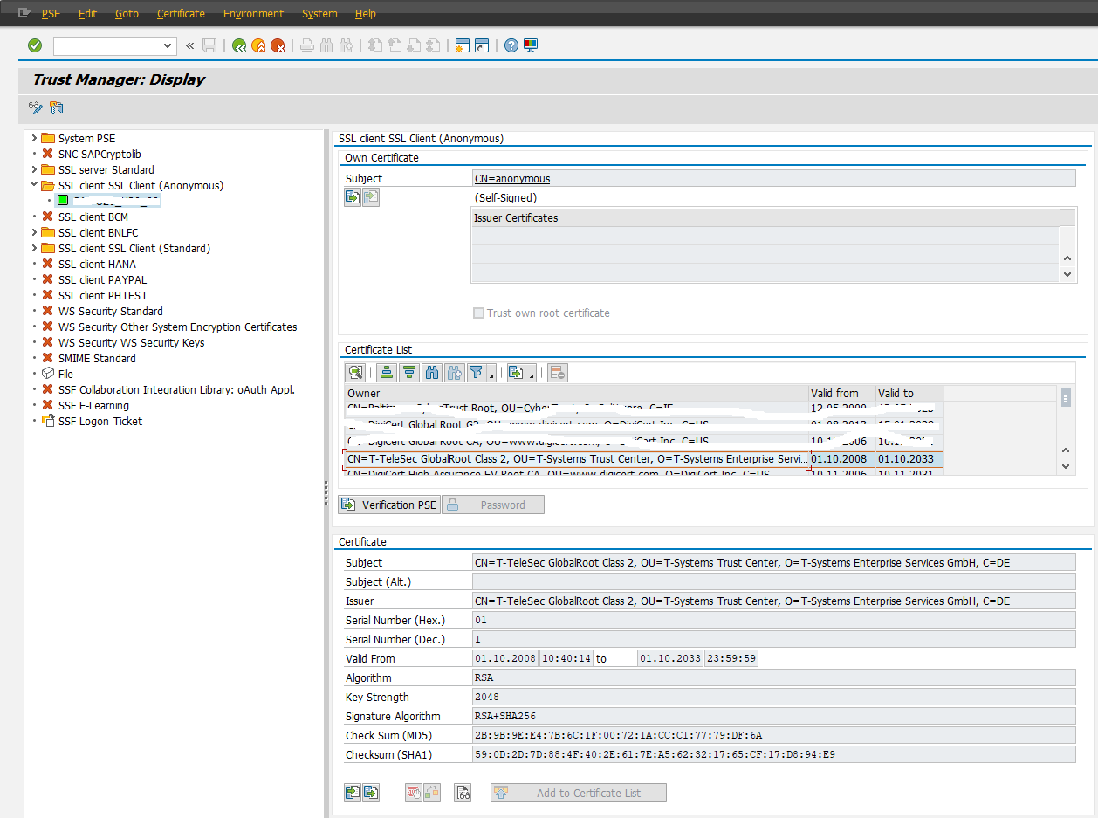
Task: Collapse the SSL client SSL Client (Anonymous) node
Action: pyautogui.click(x=35, y=185)
